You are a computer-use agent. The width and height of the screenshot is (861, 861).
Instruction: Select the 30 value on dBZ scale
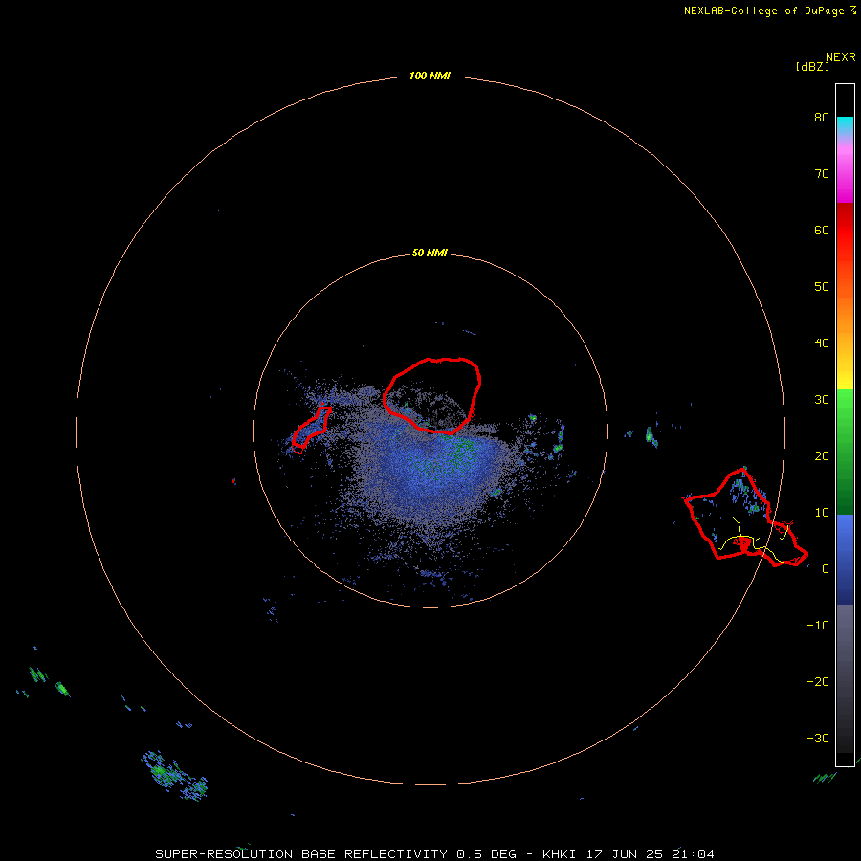pos(822,400)
